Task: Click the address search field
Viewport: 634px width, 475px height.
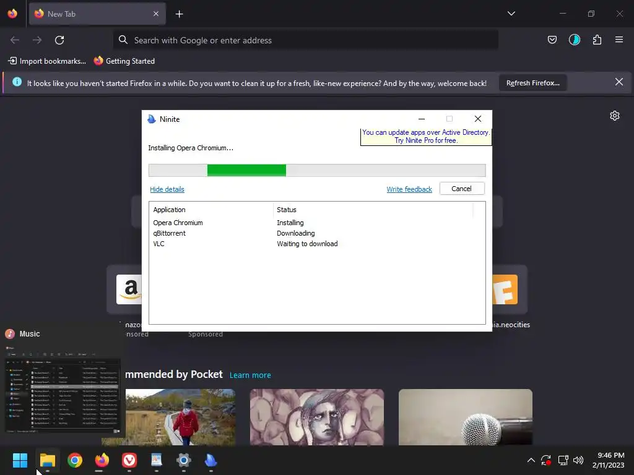Action: [x=306, y=40]
